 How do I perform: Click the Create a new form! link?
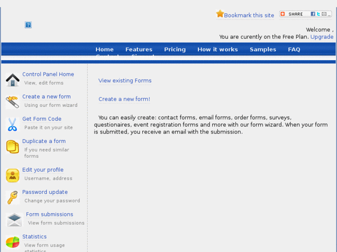[x=124, y=99]
